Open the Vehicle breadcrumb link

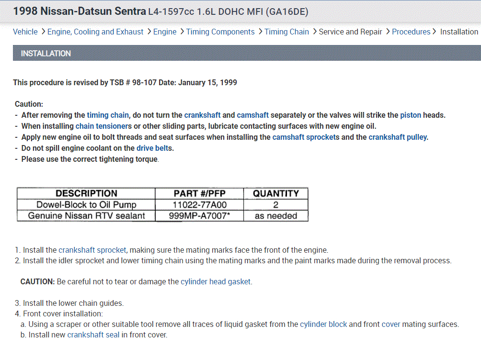(25, 32)
